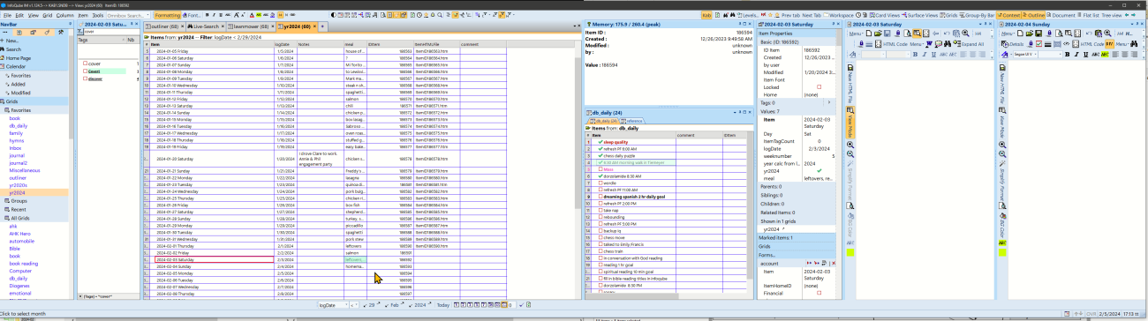
Task: Click green BG color swatch in Sunday sidebar
Action: coord(1003,253)
